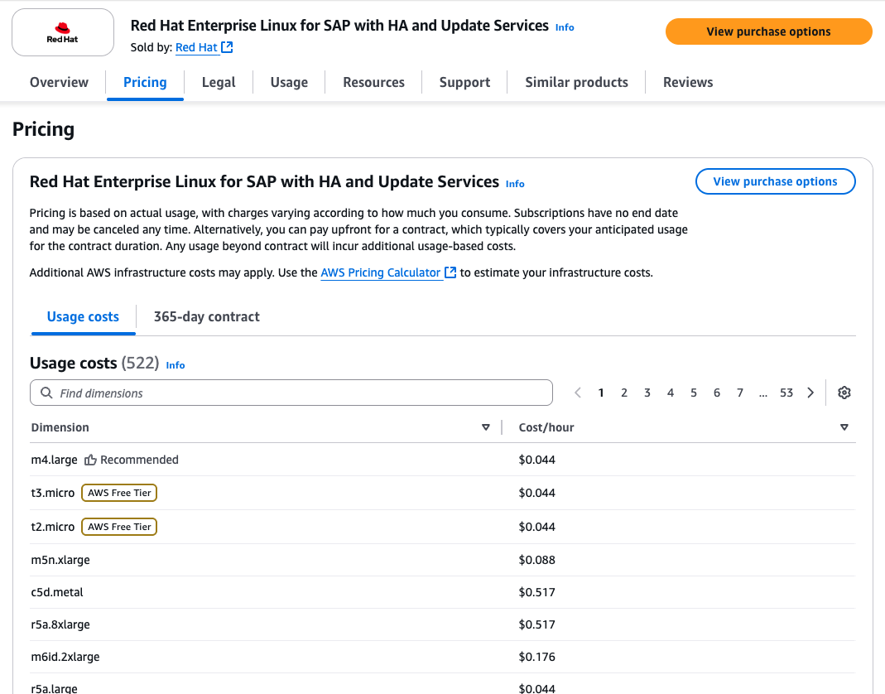
Task: Click the $0.517 cost for c5d.metal
Action: pos(536,592)
